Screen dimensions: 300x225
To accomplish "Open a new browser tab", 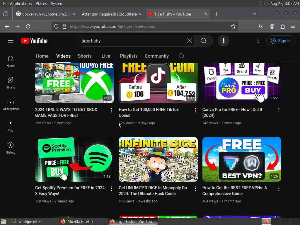I will pyautogui.click(x=217, y=14).
